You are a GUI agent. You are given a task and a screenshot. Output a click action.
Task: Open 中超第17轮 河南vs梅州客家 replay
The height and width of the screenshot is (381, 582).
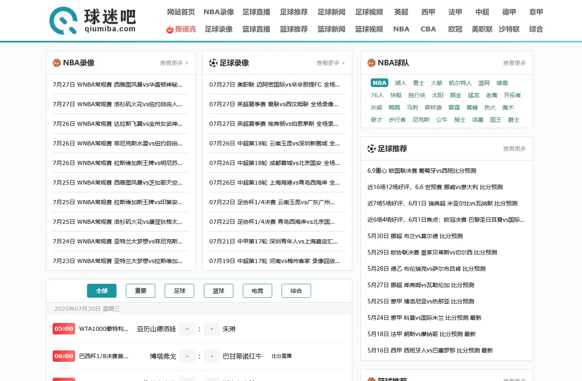(275, 261)
